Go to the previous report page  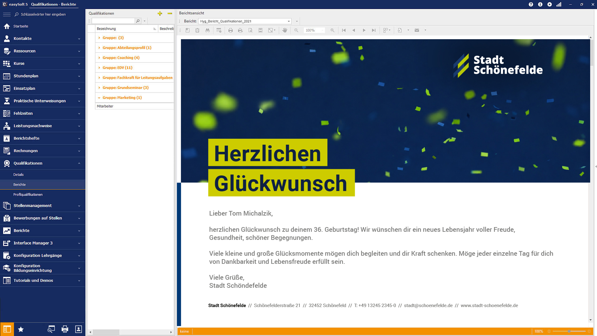pos(354,30)
